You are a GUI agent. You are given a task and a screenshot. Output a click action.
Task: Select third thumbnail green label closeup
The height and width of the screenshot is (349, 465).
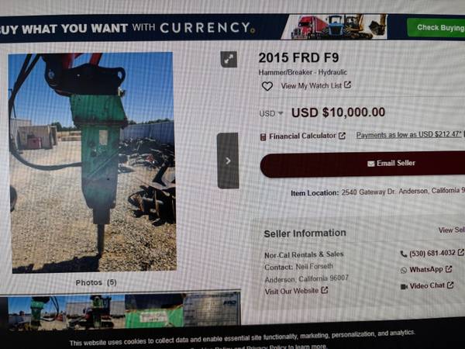154,310
